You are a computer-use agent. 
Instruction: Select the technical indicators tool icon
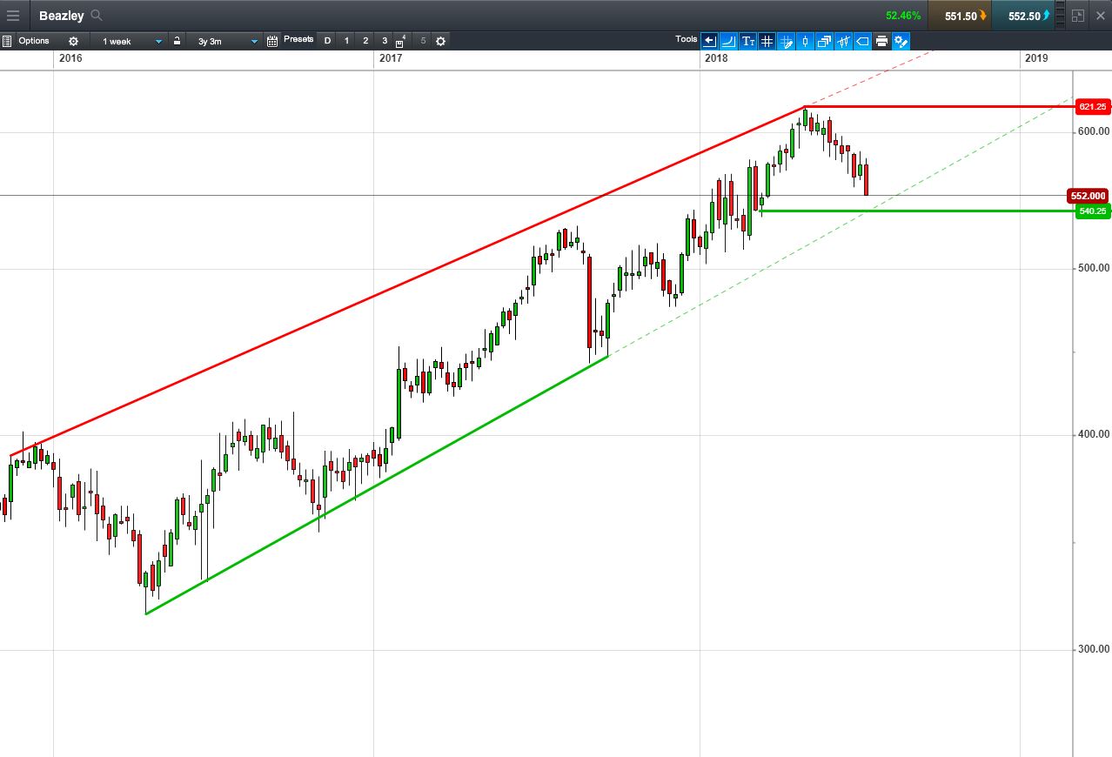pos(843,41)
